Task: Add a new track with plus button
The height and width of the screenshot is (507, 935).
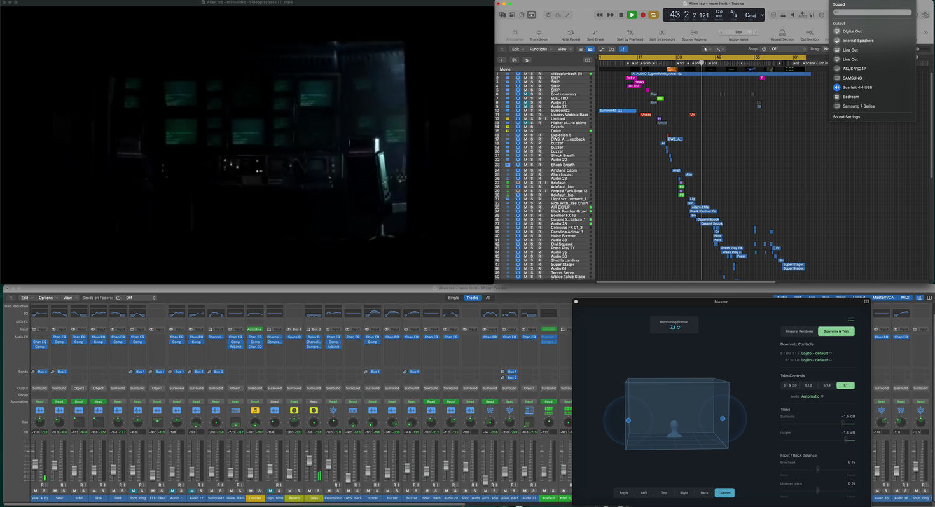Action: click(501, 60)
